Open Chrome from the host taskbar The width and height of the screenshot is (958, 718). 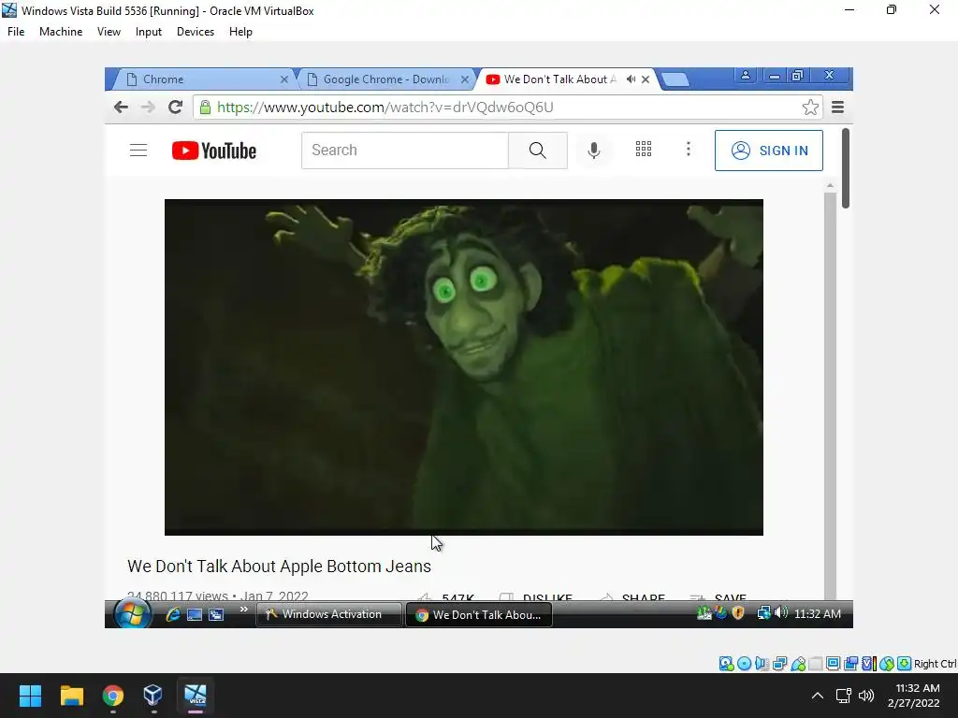coord(112,696)
